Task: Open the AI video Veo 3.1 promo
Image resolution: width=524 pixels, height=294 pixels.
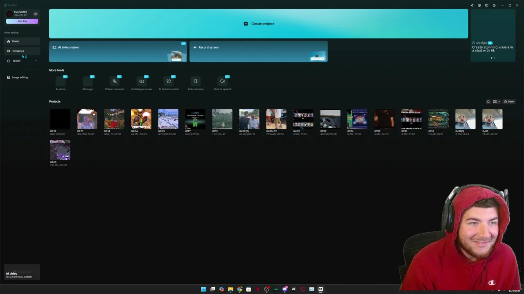Action: (x=22, y=272)
